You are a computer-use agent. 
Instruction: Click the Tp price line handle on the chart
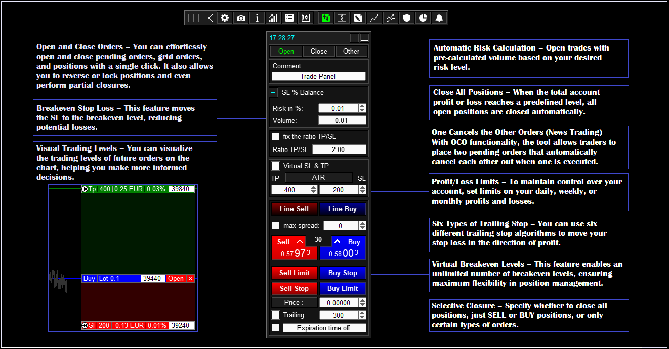tap(85, 189)
